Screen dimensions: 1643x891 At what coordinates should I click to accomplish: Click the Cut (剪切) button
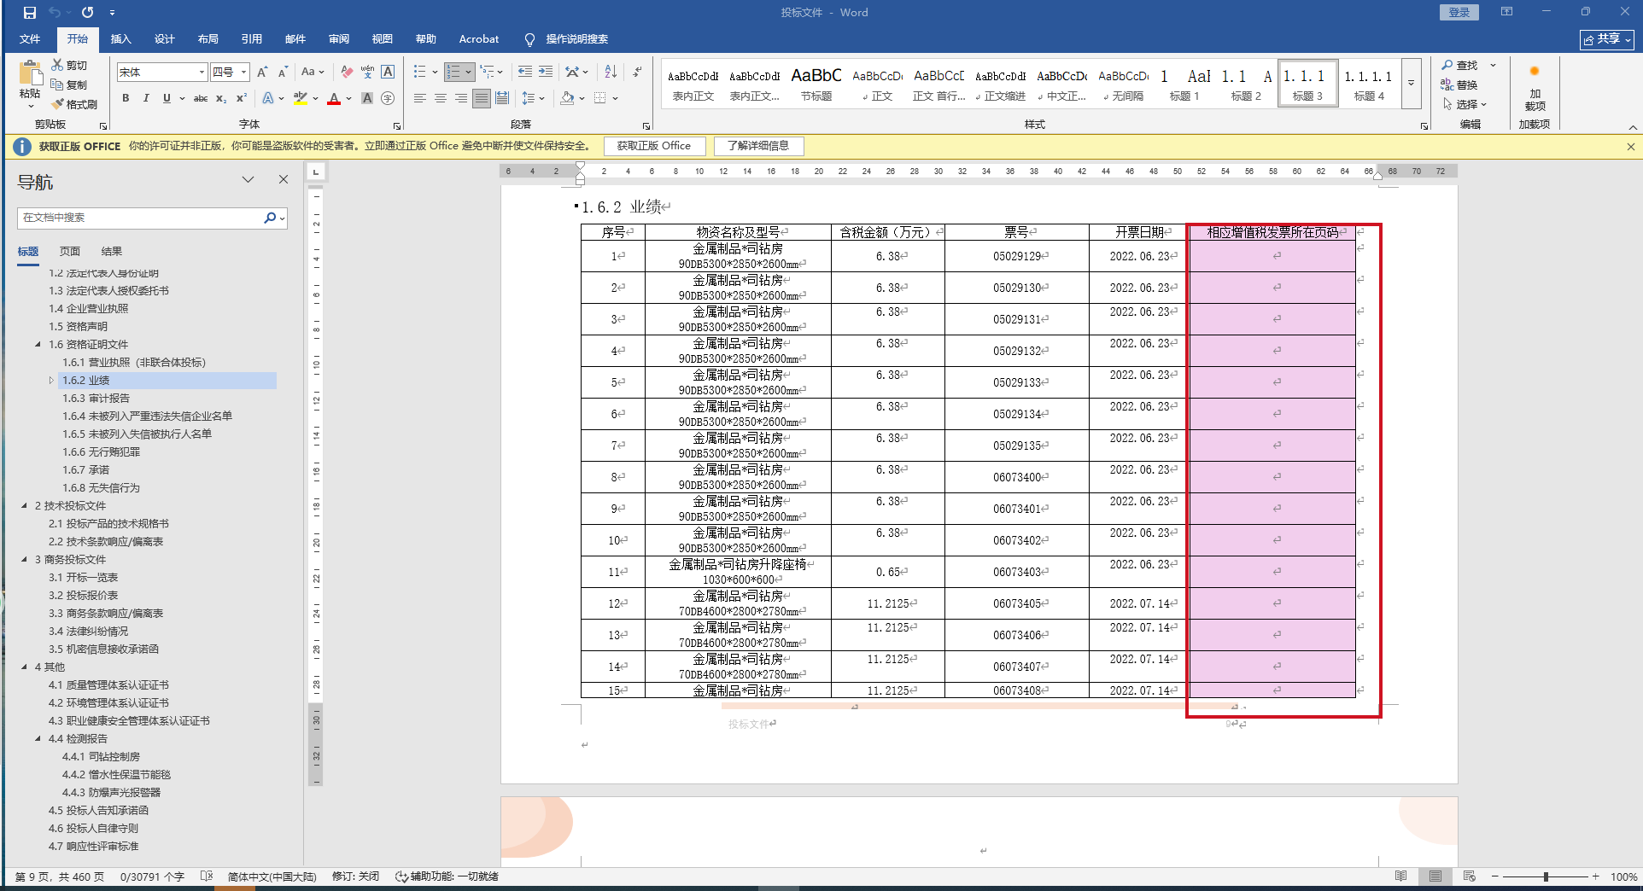click(69, 65)
